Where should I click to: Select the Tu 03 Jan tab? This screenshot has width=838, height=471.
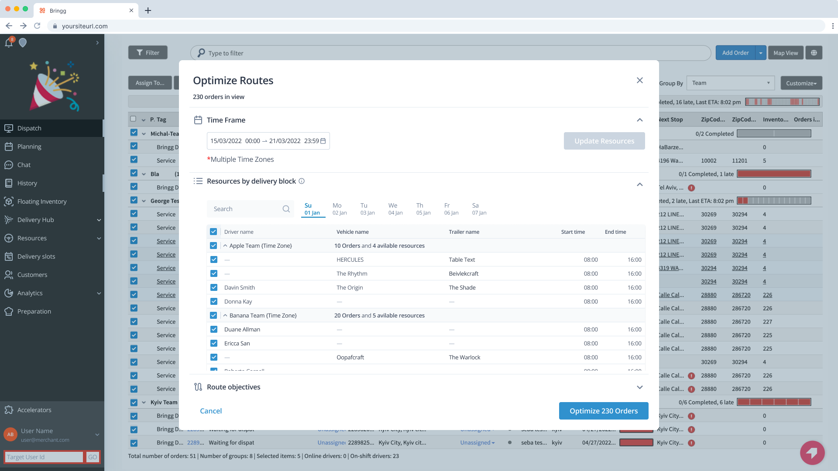[x=367, y=209]
